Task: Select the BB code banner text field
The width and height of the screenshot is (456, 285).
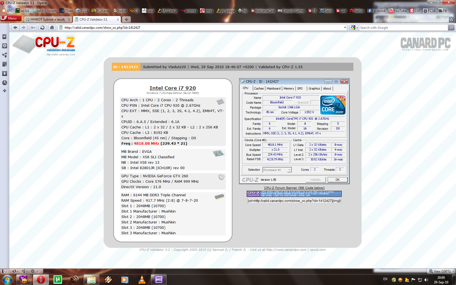Action: pos(294,201)
